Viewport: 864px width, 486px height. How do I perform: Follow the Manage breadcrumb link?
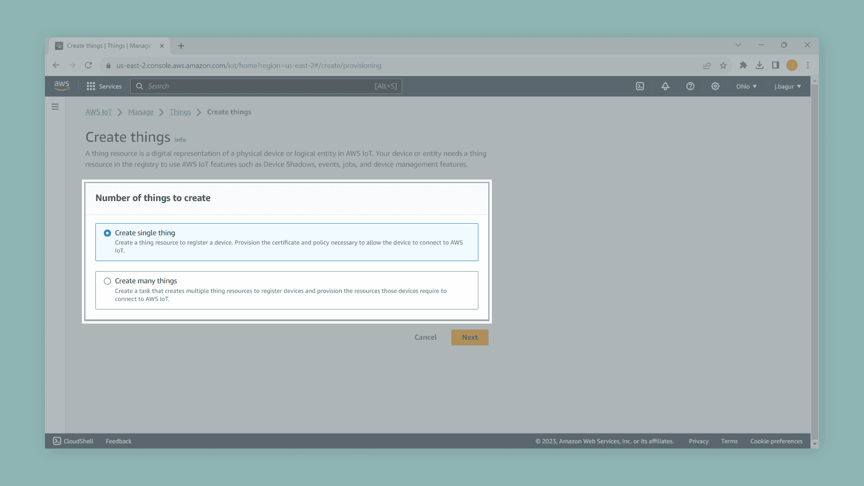pos(140,112)
